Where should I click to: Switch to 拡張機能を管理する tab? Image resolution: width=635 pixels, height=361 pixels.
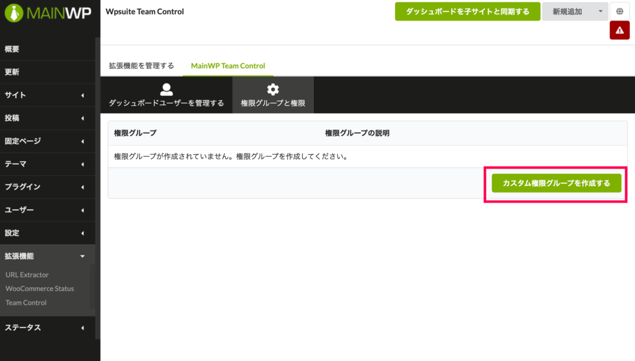pos(141,66)
